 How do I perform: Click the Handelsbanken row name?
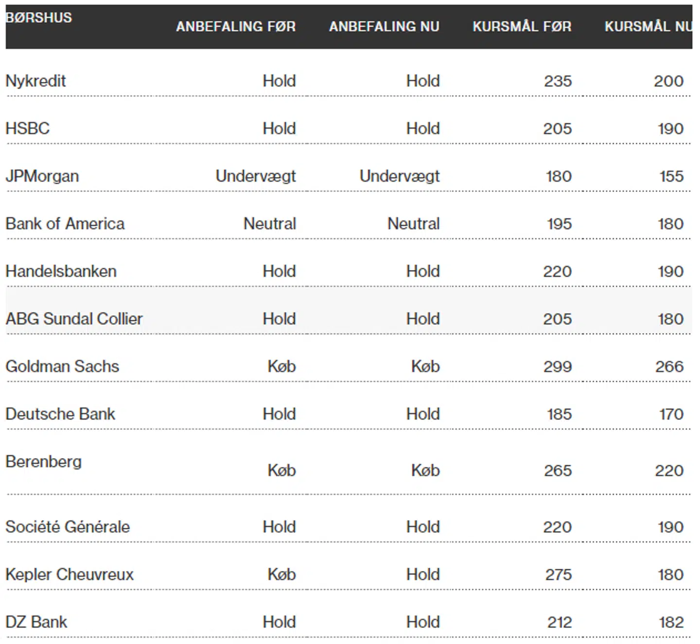[x=61, y=271]
